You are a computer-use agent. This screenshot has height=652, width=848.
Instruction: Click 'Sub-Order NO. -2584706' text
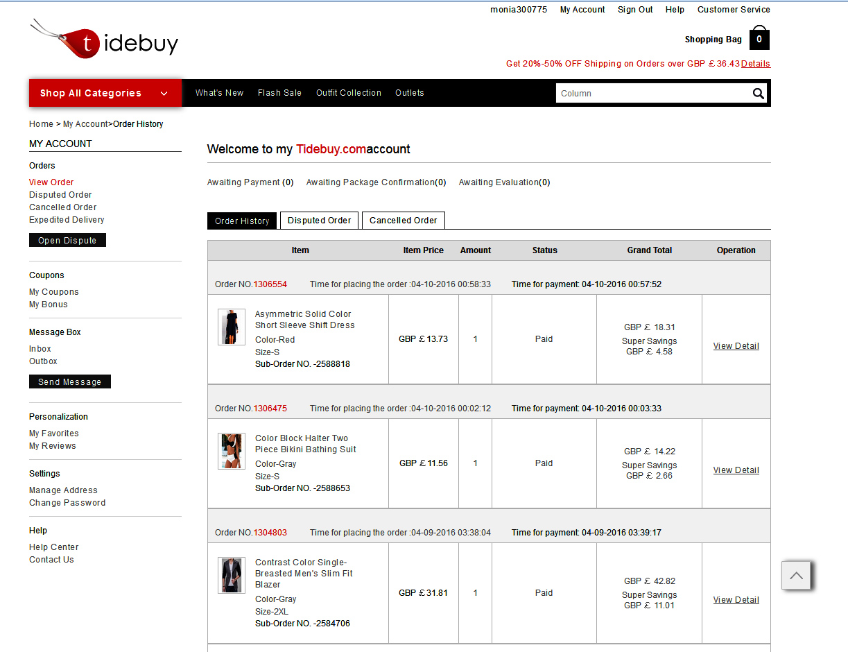point(303,624)
